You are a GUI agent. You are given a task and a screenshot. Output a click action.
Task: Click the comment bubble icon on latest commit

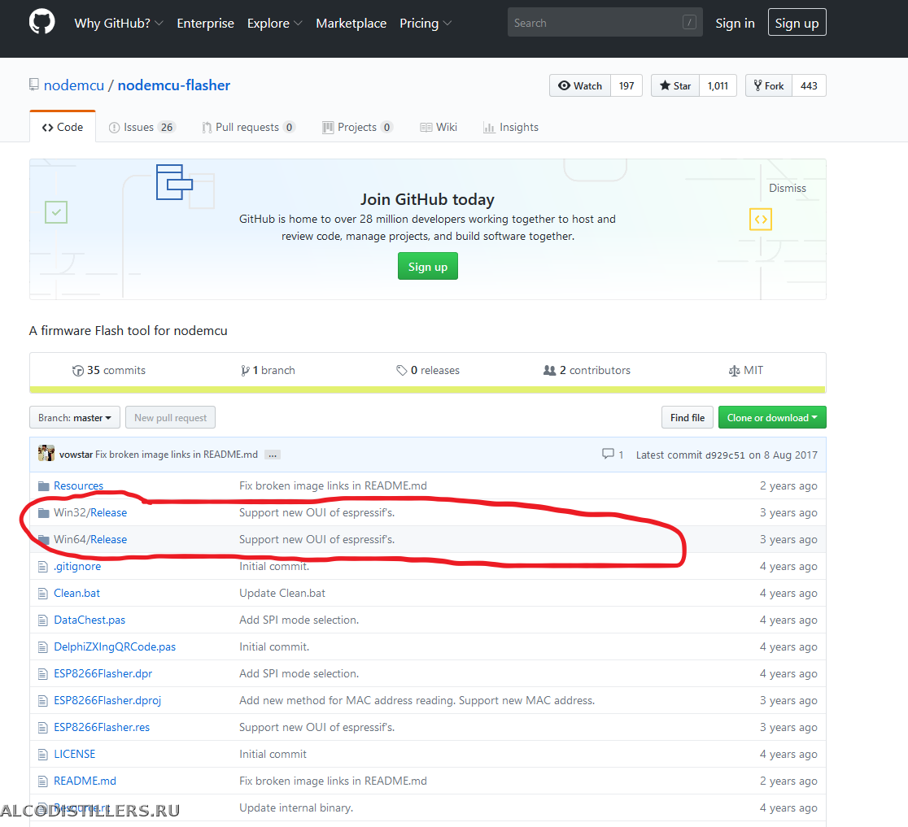(x=608, y=454)
